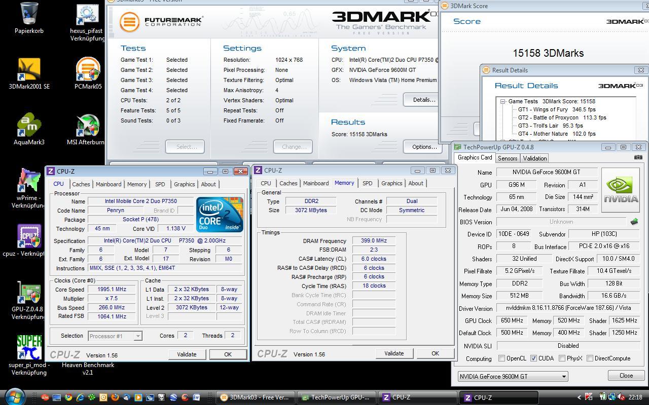
Task: Toggle the CUDA checkbox in GPU-Z
Action: pos(533,358)
